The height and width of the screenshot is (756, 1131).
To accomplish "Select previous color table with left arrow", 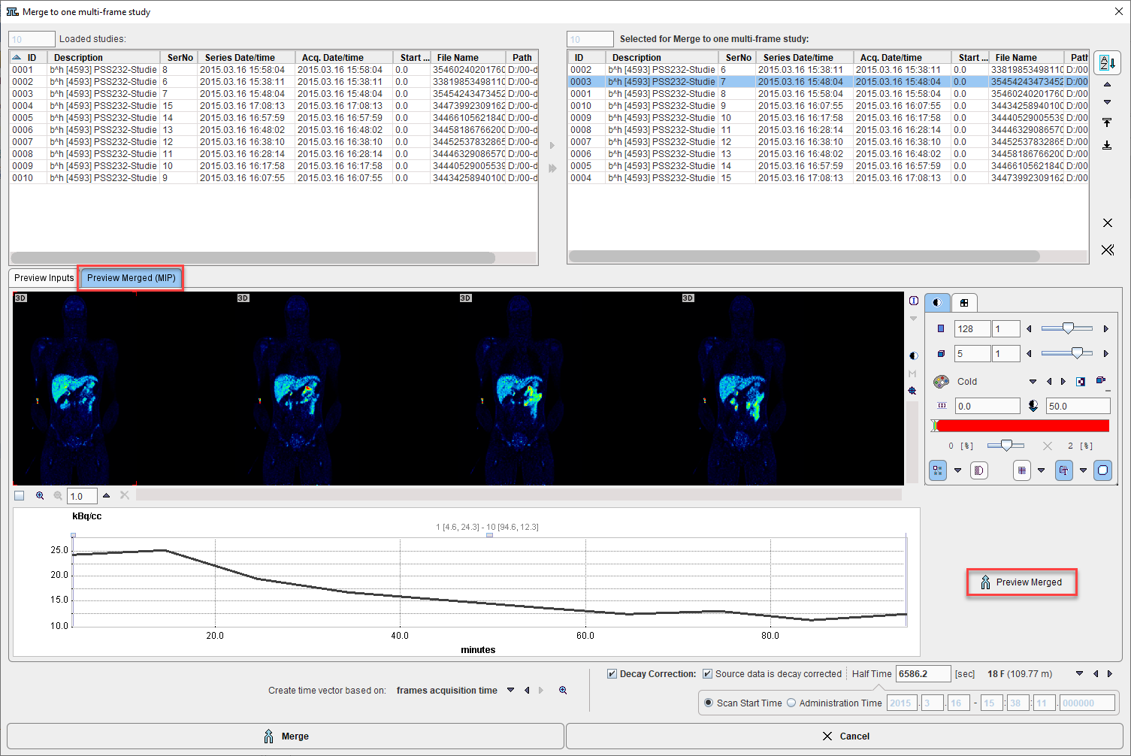I will (1049, 382).
